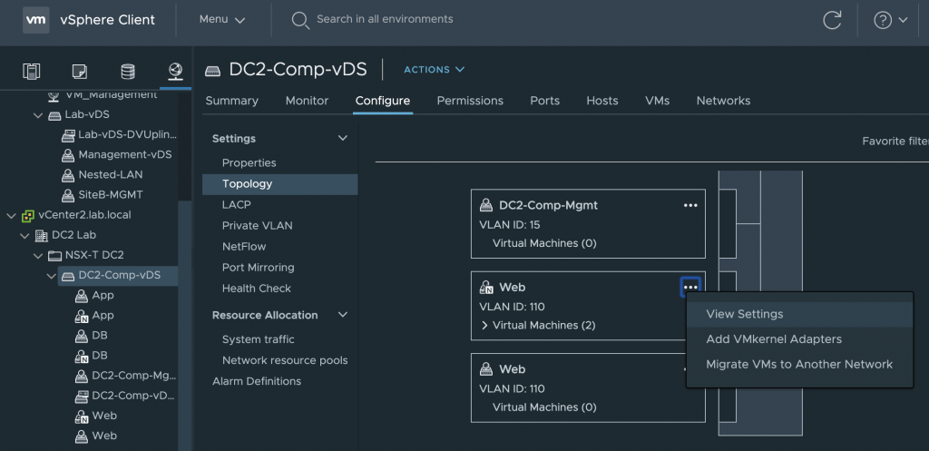The image size is (929, 451).
Task: Focus the Search in all environments field
Action: (385, 19)
